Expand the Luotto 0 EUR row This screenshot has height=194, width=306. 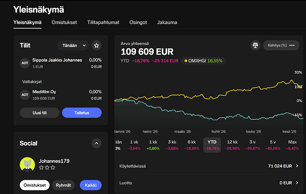pos(209,183)
